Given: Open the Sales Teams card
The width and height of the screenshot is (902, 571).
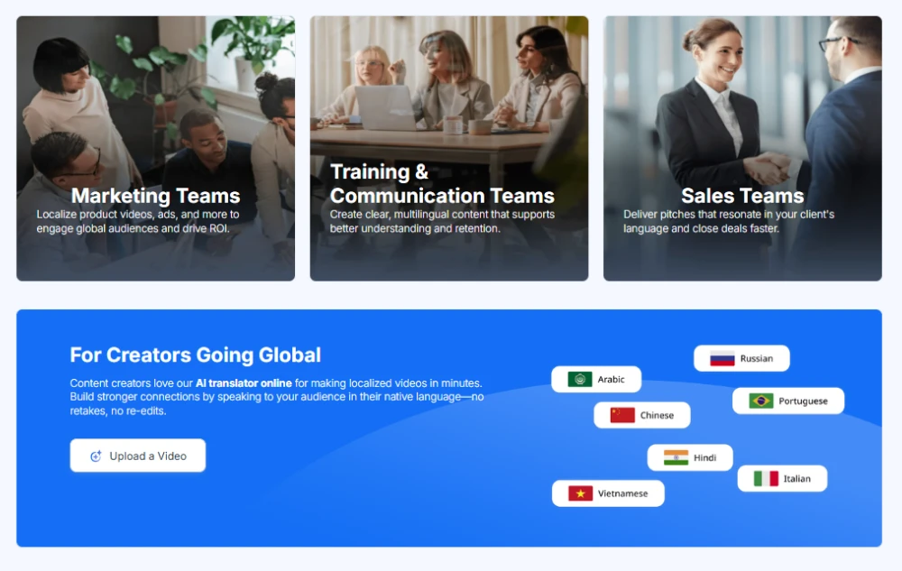Looking at the screenshot, I should point(742,148).
